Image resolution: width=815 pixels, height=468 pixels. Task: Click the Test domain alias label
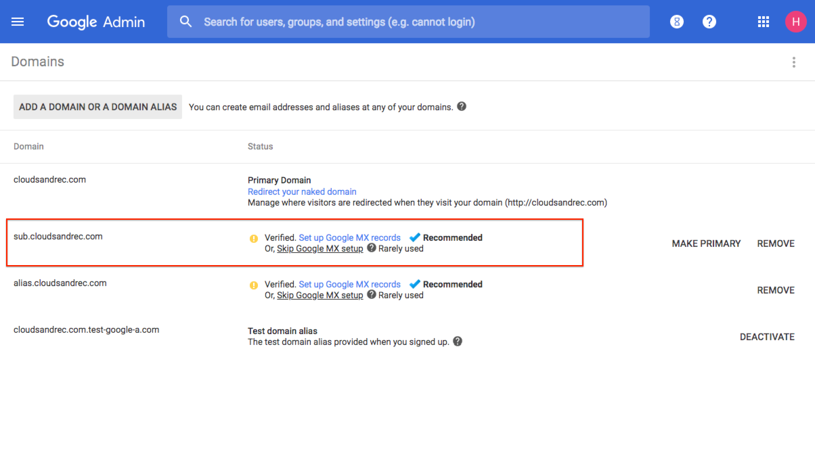pyautogui.click(x=283, y=331)
